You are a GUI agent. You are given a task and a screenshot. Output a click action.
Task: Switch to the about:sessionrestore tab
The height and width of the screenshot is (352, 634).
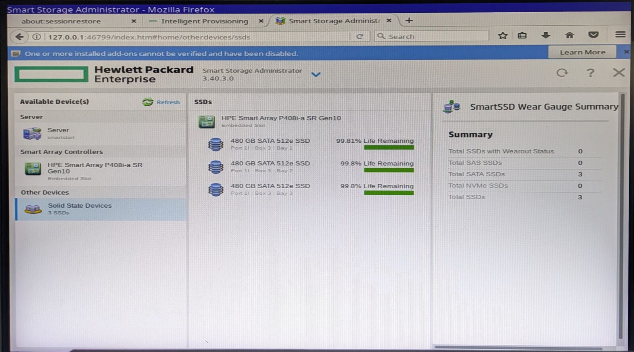pyautogui.click(x=61, y=21)
